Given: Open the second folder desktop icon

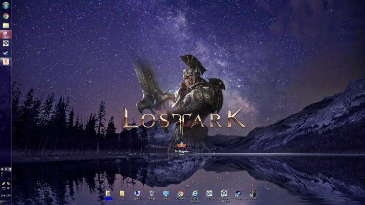Looking at the screenshot, I should (x=122, y=195).
